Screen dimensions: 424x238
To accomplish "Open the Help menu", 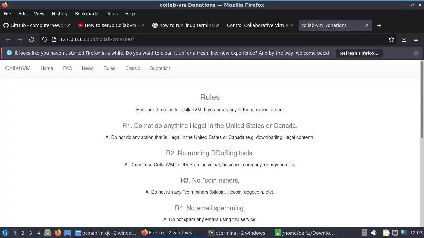I will (130, 14).
